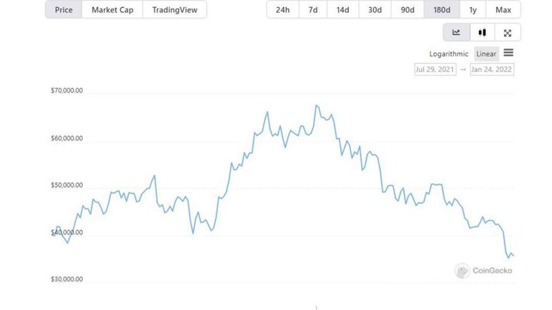Open the TradingView tab
The height and width of the screenshot is (310, 552).
(x=175, y=10)
